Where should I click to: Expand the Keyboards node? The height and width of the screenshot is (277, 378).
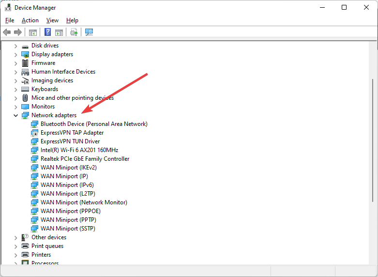(x=15, y=89)
